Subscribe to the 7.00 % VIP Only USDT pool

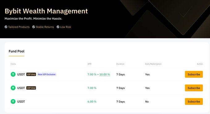pyautogui.click(x=194, y=88)
